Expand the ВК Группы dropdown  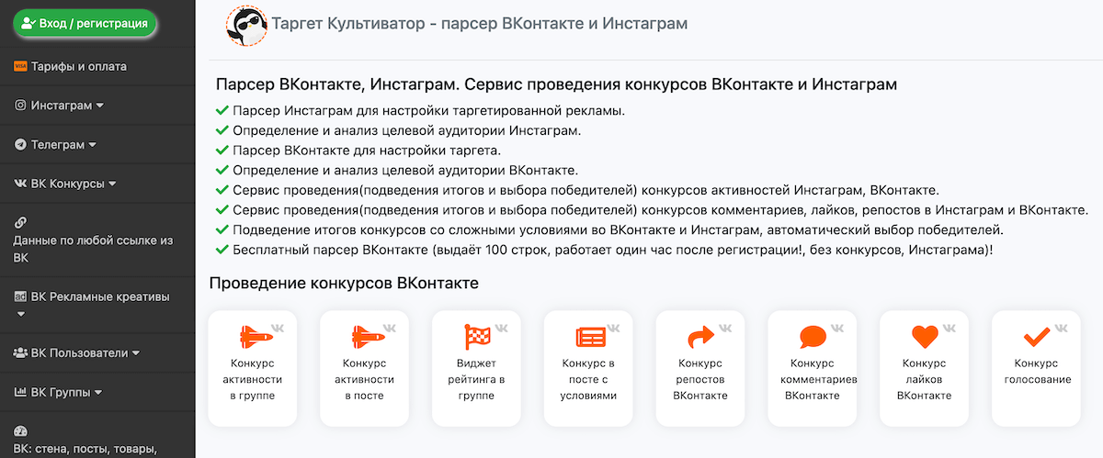click(x=97, y=393)
